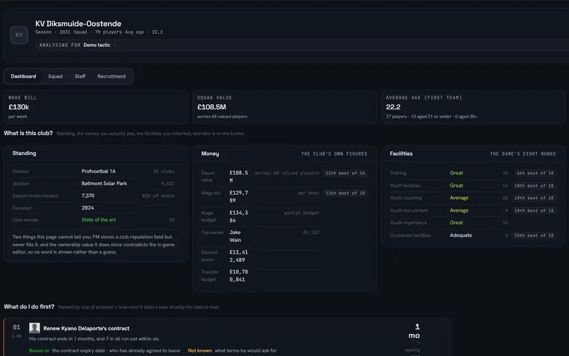Screen dimensions: 569x356
Task: Open the Average Age 22.2 summary card
Action: pyautogui.click(x=473, y=107)
